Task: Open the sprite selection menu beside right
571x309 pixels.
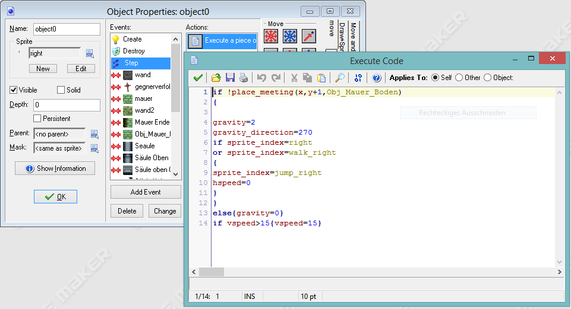Action: 90,53
